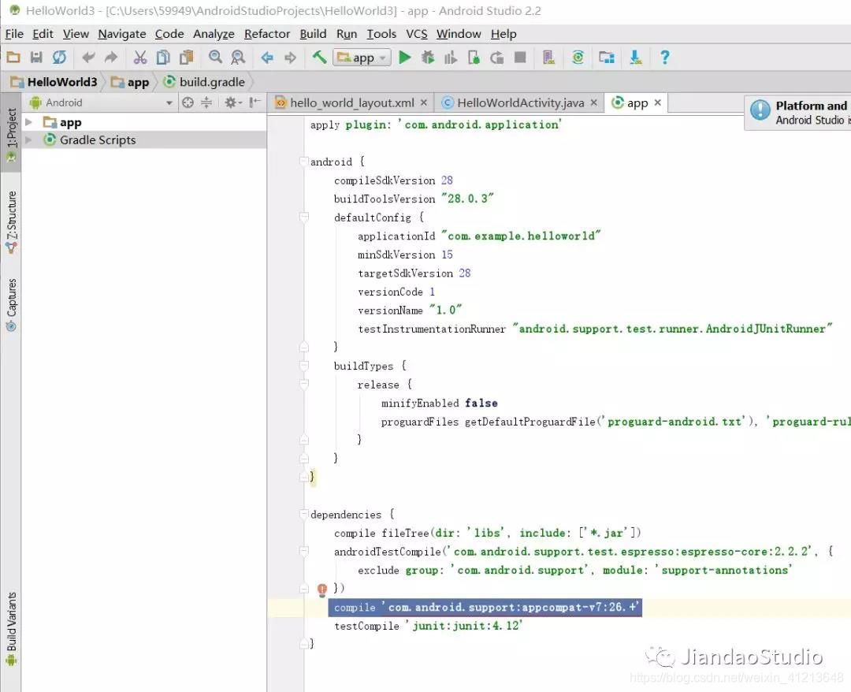Viewport: 851px width, 692px height.
Task: Open the Analyze menu
Action: coord(214,34)
